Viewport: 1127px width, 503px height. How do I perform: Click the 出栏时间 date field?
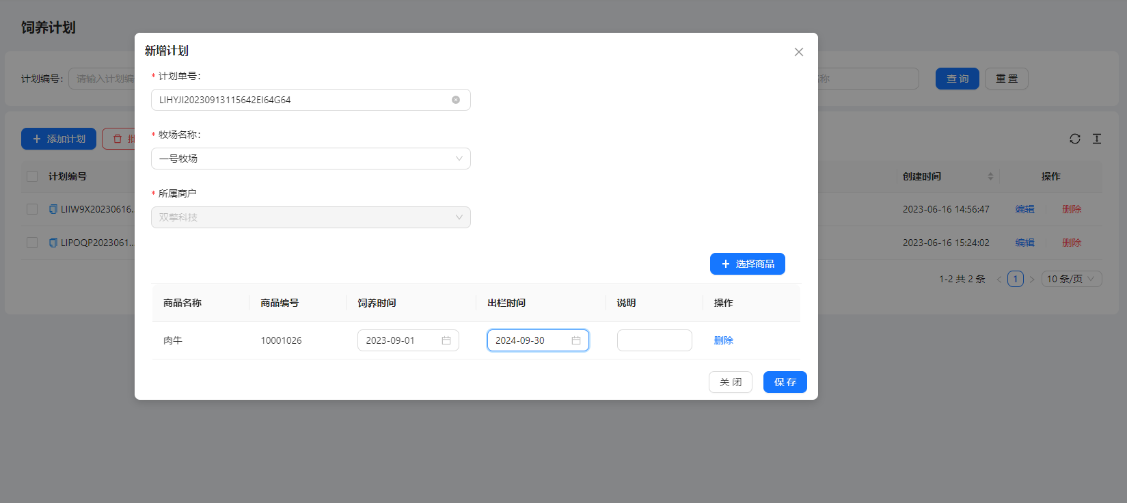point(538,340)
